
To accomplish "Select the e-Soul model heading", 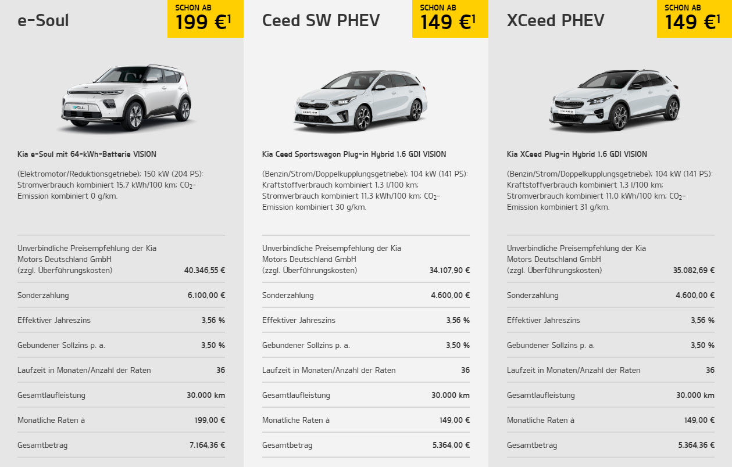I will pyautogui.click(x=44, y=20).
